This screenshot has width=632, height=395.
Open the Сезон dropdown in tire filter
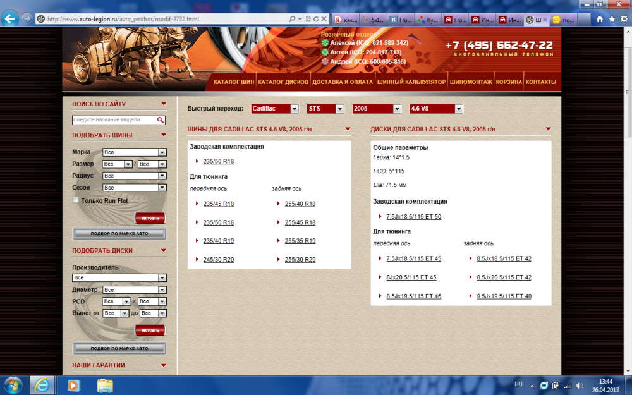pyautogui.click(x=135, y=188)
